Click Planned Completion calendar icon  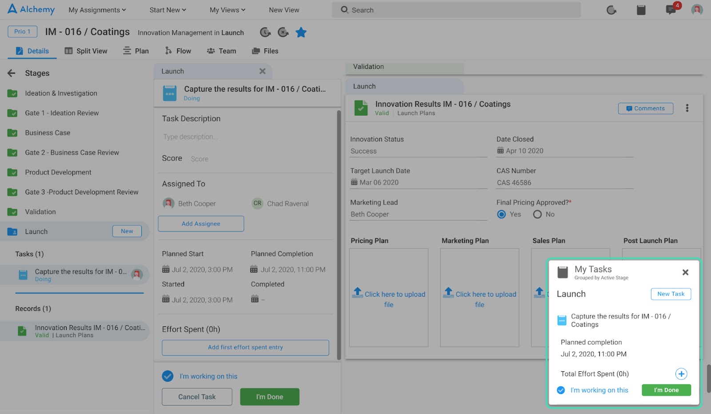254,269
